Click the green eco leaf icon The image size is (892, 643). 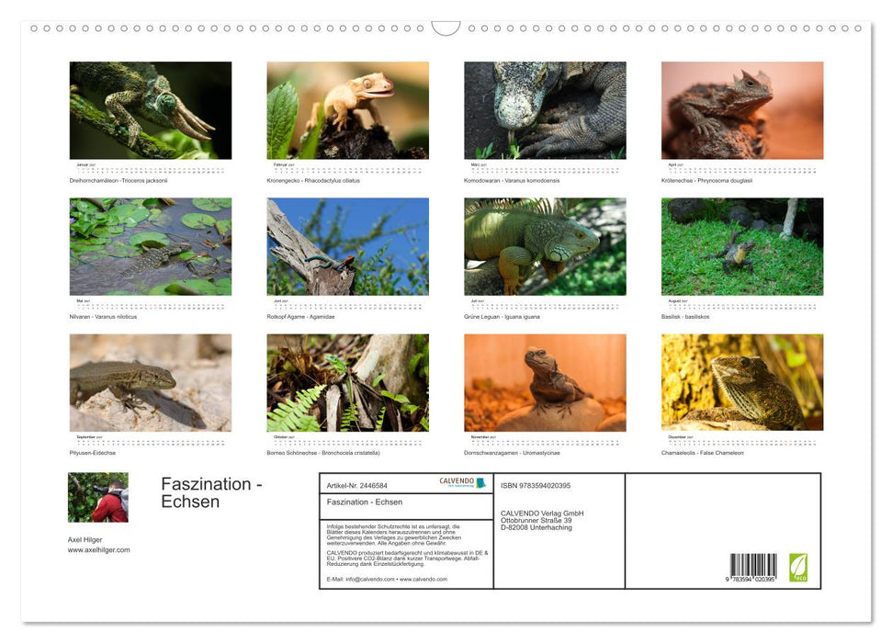(x=797, y=568)
